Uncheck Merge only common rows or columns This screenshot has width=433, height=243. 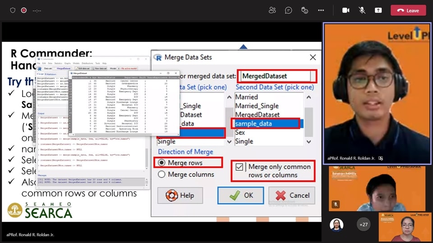click(x=239, y=167)
